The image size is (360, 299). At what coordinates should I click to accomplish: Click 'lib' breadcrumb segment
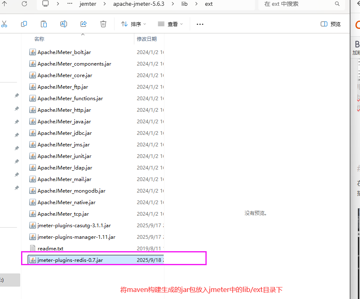click(x=184, y=4)
